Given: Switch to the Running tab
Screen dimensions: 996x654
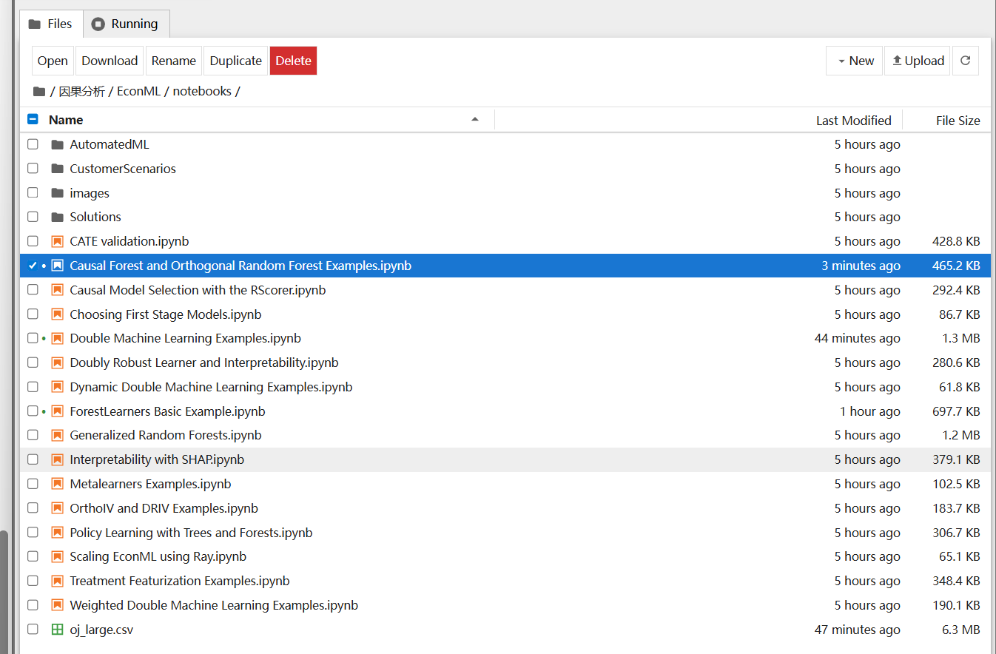Looking at the screenshot, I should click(x=126, y=24).
